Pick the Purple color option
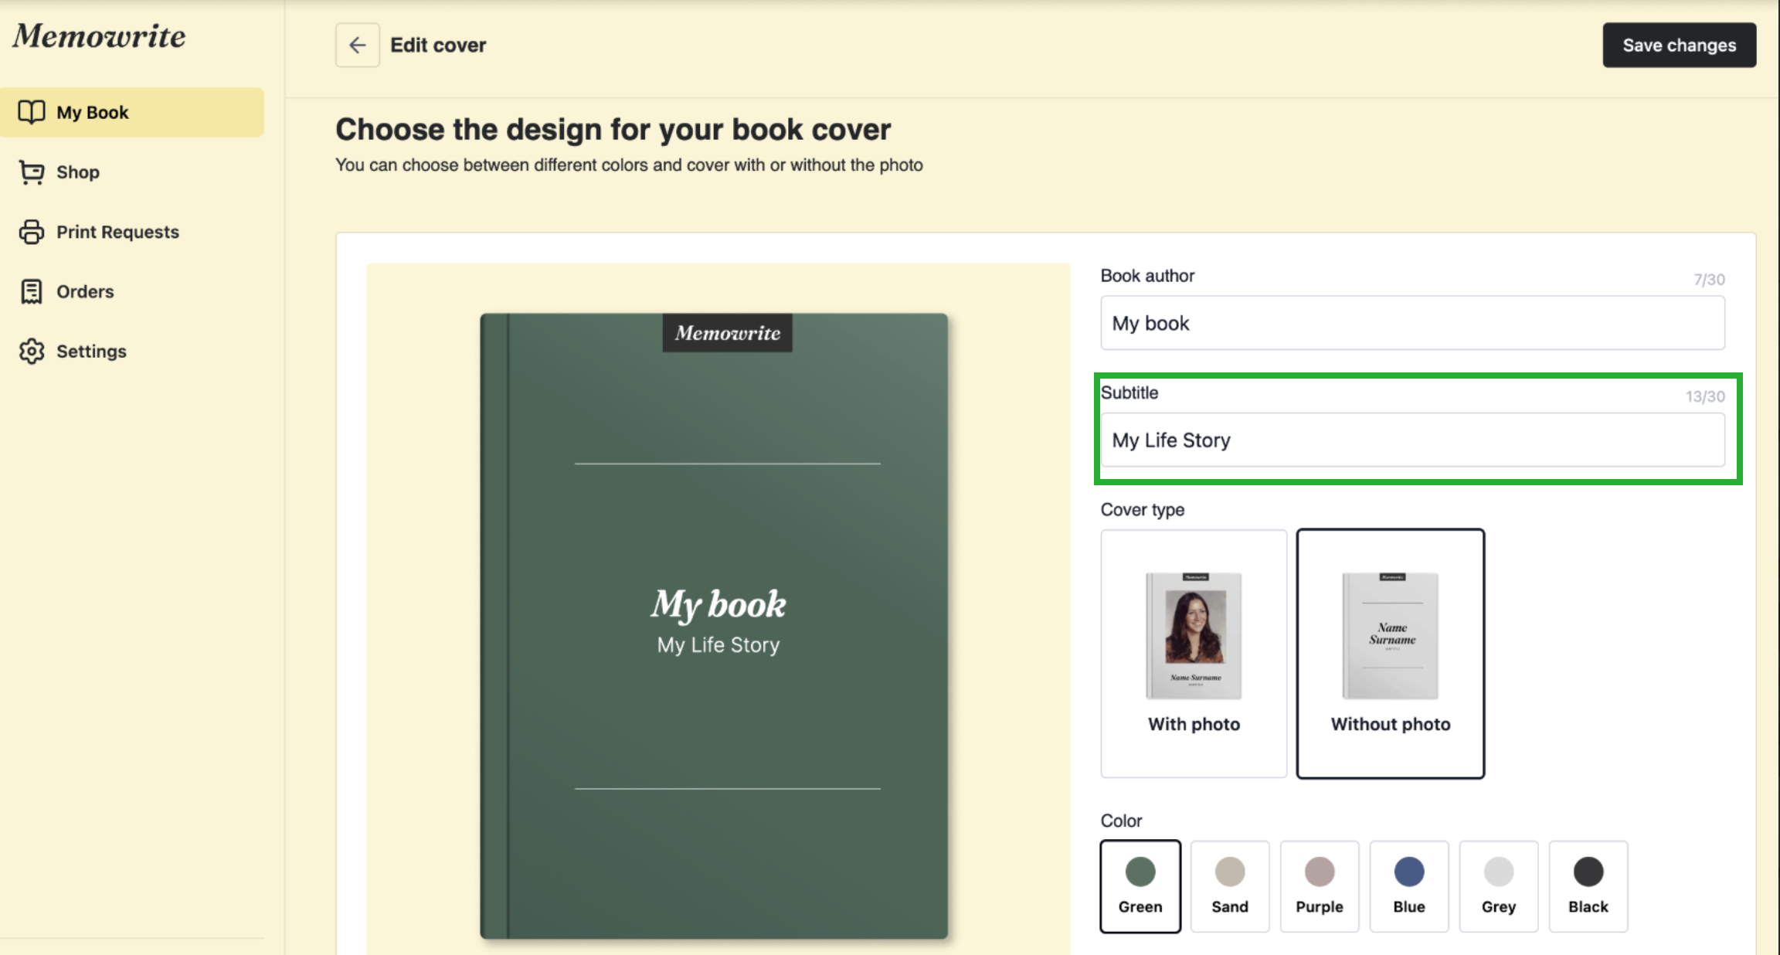Viewport: 1780px width, 955px height. [1319, 885]
